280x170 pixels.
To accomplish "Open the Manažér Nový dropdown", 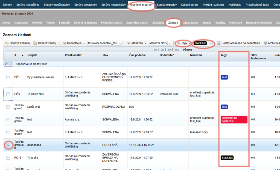I will (x=170, y=43).
